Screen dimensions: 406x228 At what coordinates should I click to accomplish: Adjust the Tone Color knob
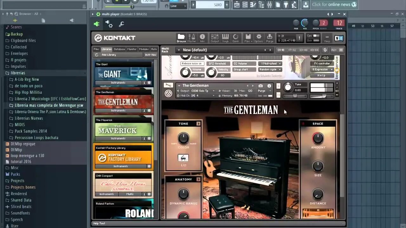[x=183, y=138]
